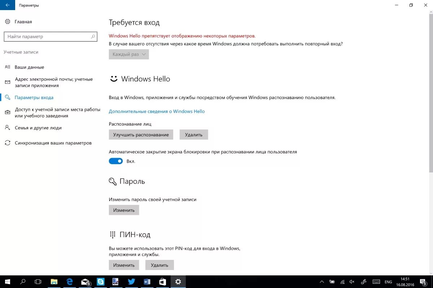Open File Explorer from the taskbar
Screen dimensions: 433x288
(x=54, y=282)
